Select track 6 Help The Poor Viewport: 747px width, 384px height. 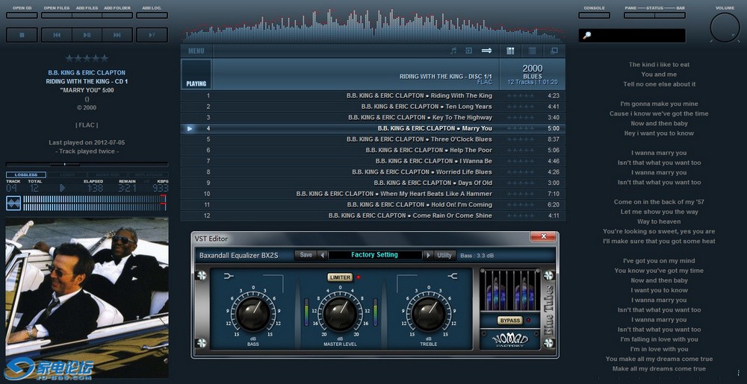tap(373, 150)
